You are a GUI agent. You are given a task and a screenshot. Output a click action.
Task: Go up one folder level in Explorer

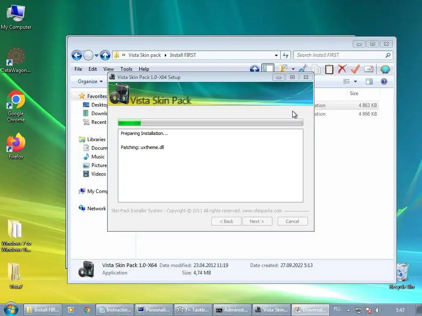105,56
